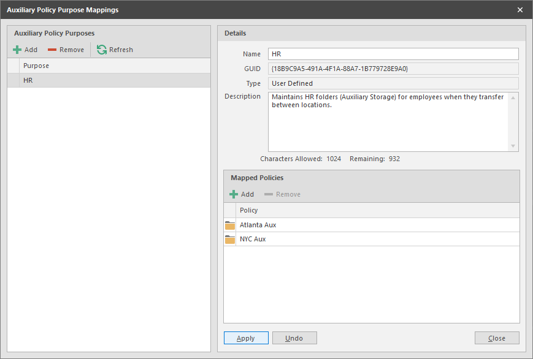This screenshot has height=359, width=533.
Task: Click the NYC Aux folder icon
Action: pyautogui.click(x=230, y=239)
